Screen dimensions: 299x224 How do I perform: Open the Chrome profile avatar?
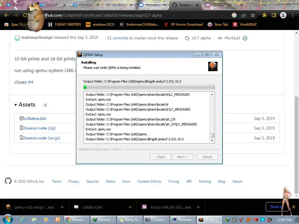[283, 15]
